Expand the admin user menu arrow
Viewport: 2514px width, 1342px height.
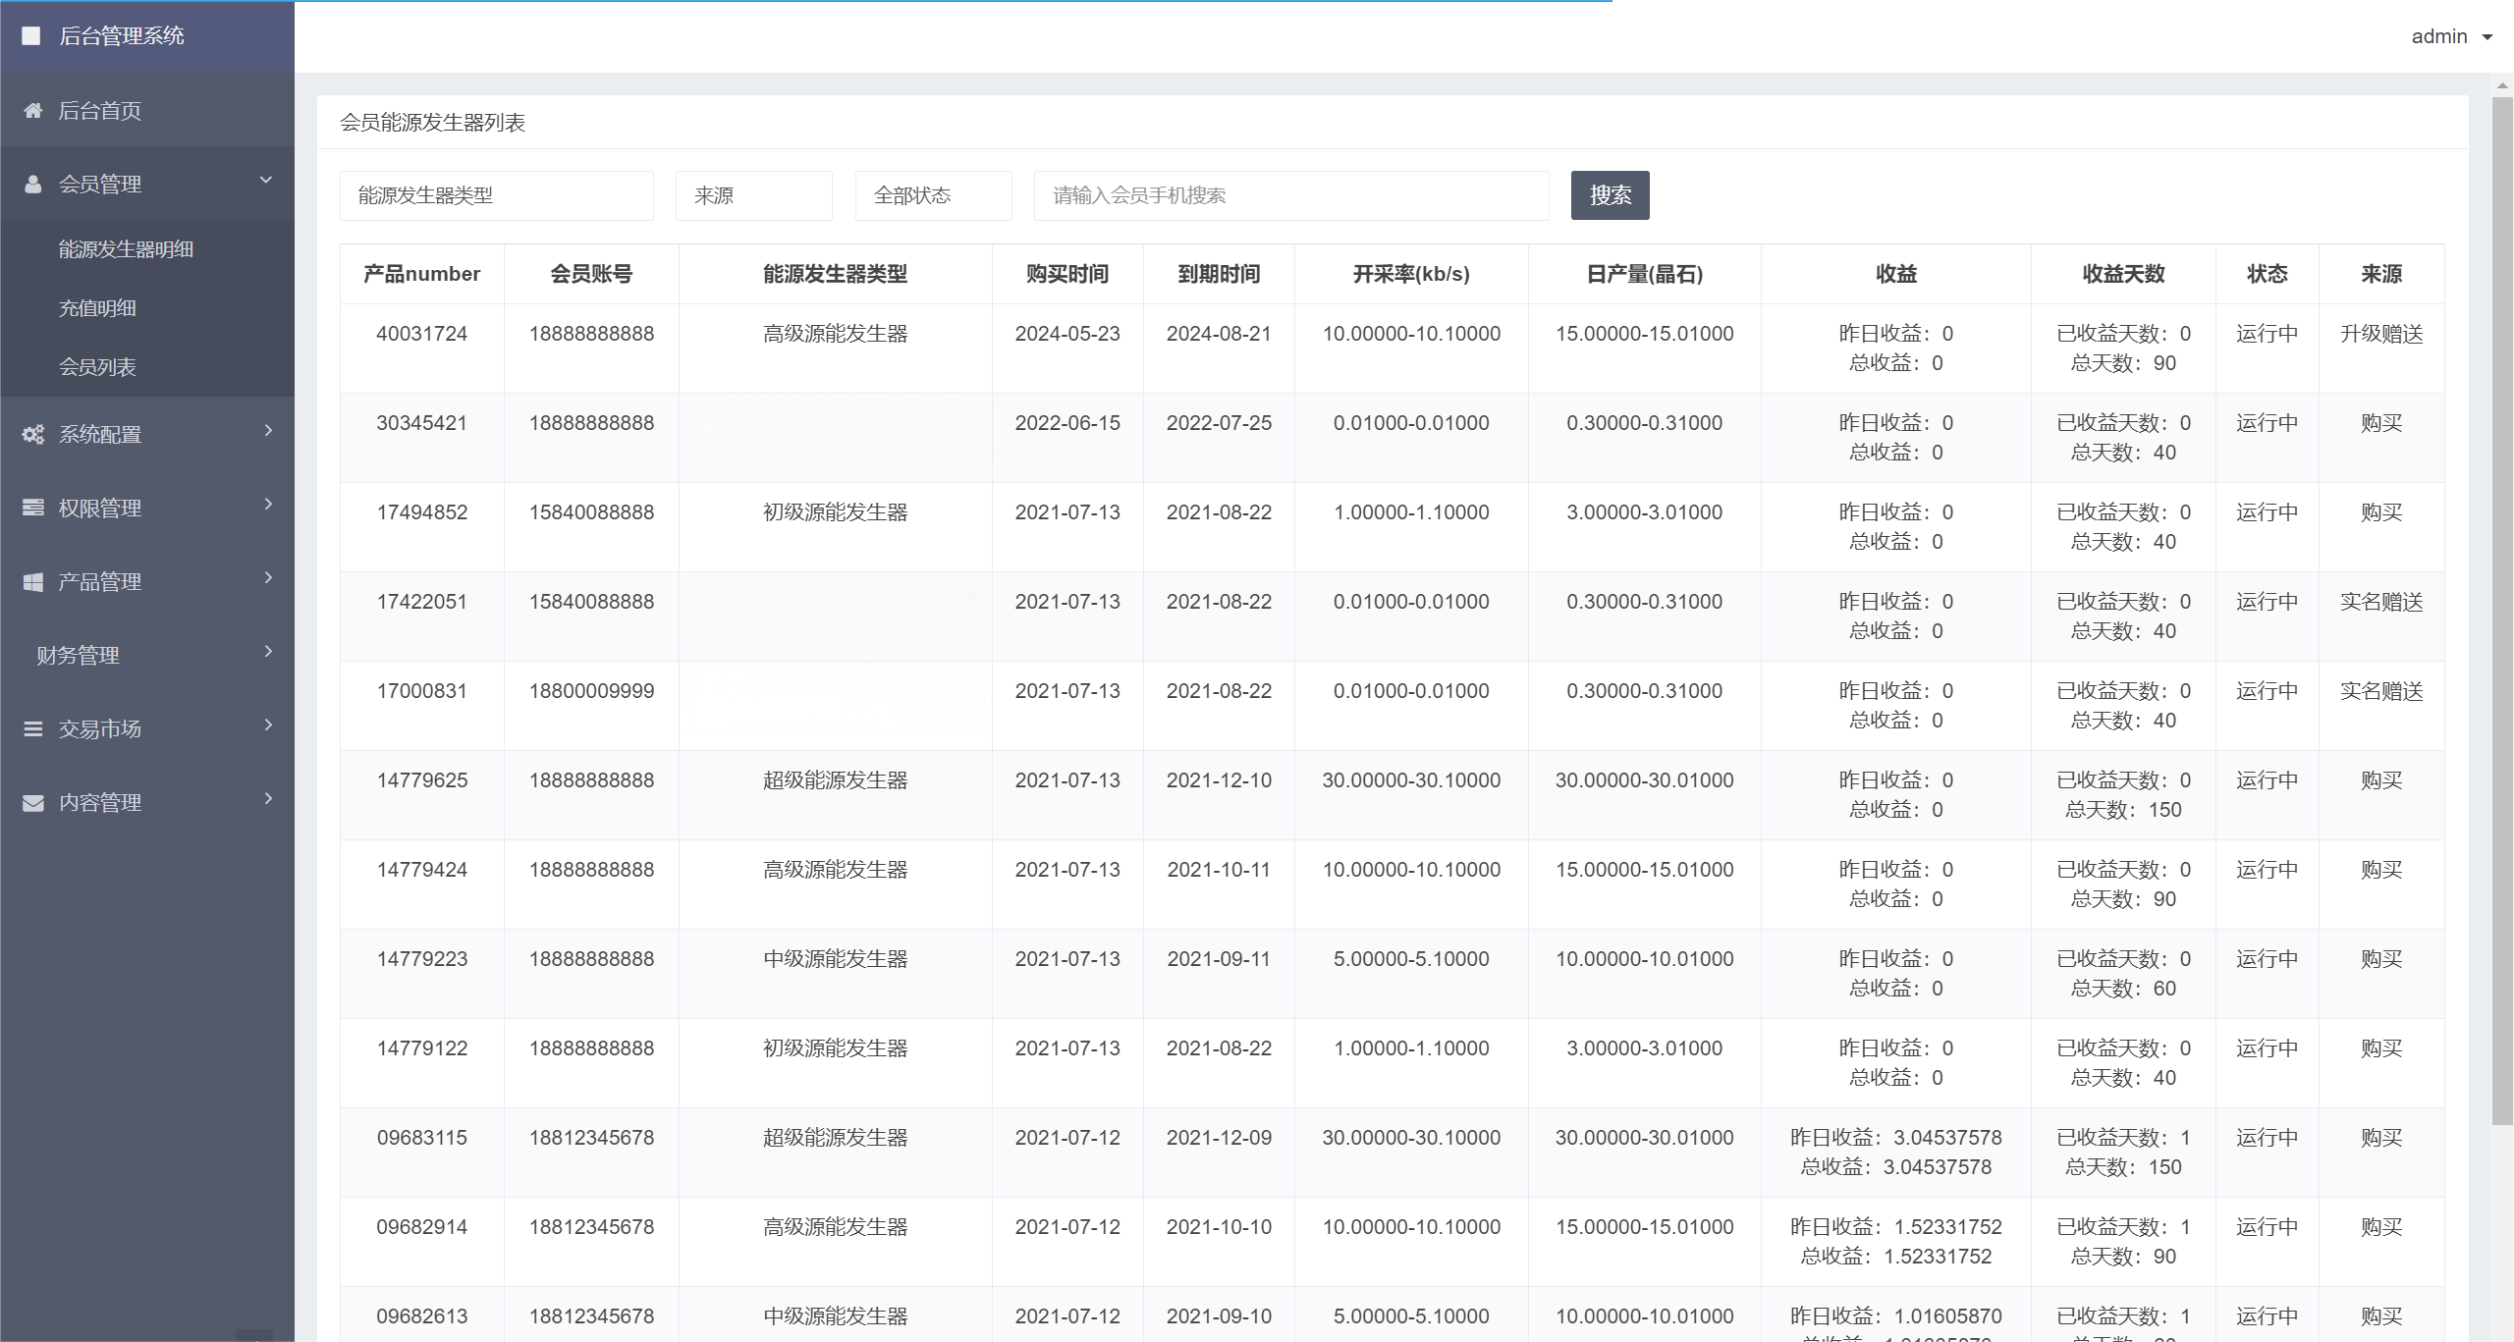point(2487,37)
